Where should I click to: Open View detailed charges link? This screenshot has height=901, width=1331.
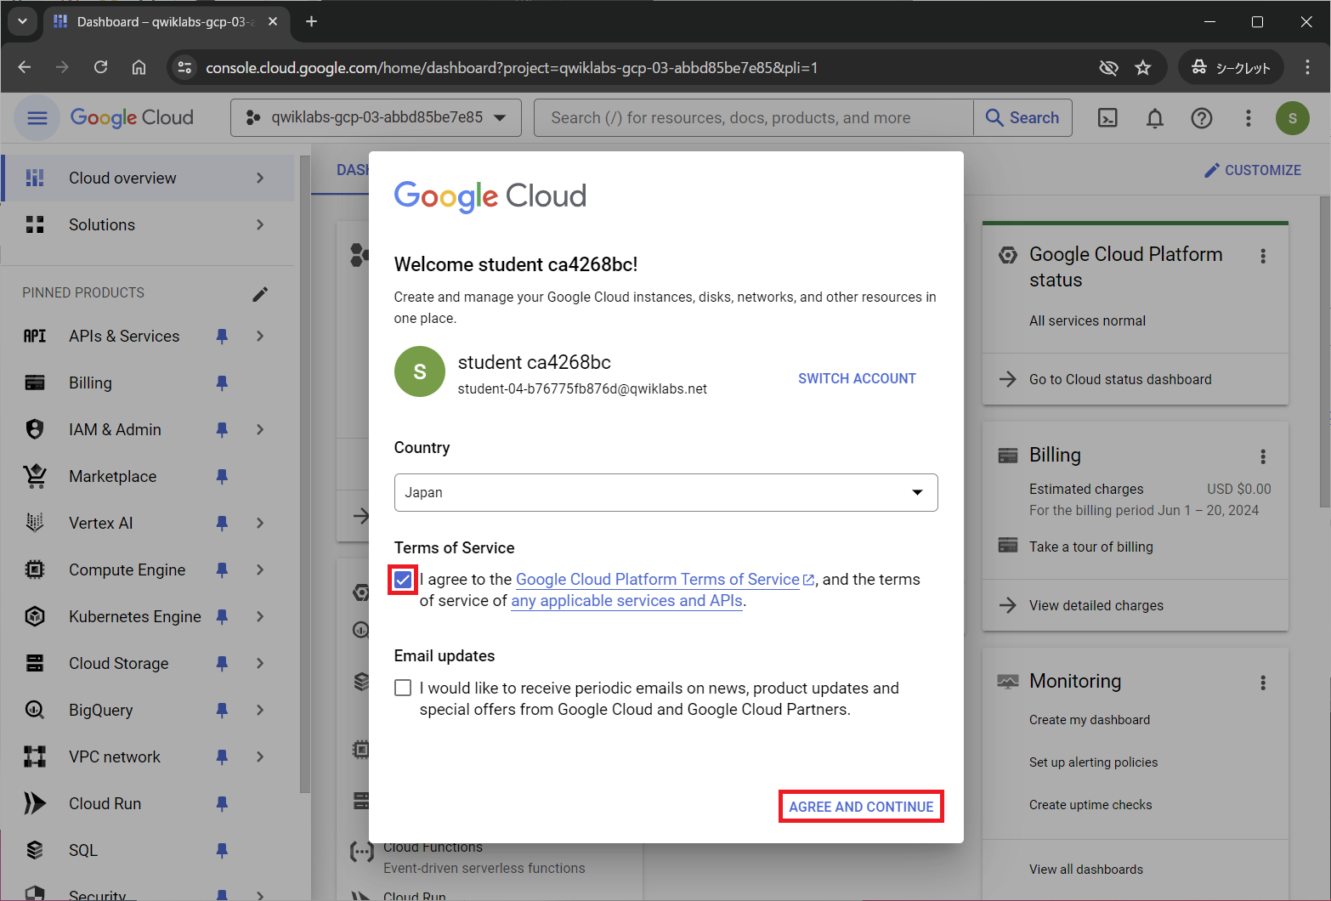click(1096, 605)
